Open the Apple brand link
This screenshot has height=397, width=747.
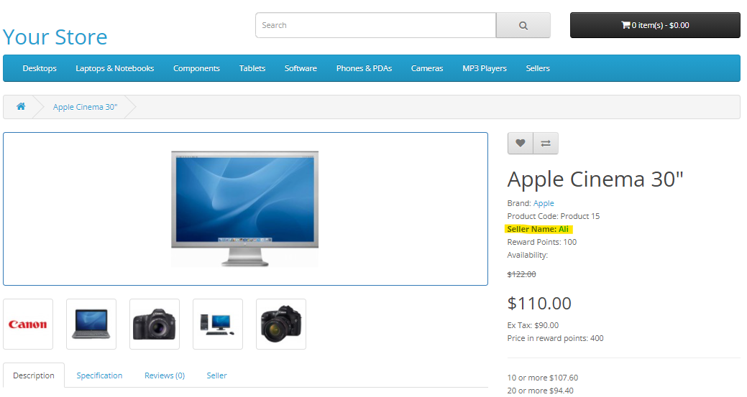(544, 203)
